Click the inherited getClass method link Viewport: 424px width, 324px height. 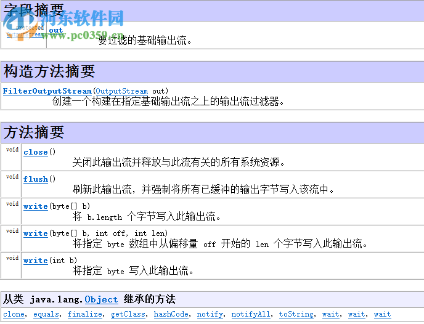pyautogui.click(x=128, y=314)
